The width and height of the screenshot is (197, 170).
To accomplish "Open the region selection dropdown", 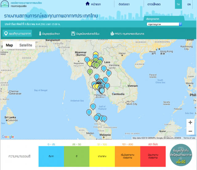I will (x=164, y=24).
